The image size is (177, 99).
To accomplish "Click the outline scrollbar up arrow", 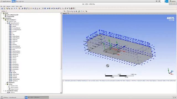I will pyautogui.click(x=61, y=13).
